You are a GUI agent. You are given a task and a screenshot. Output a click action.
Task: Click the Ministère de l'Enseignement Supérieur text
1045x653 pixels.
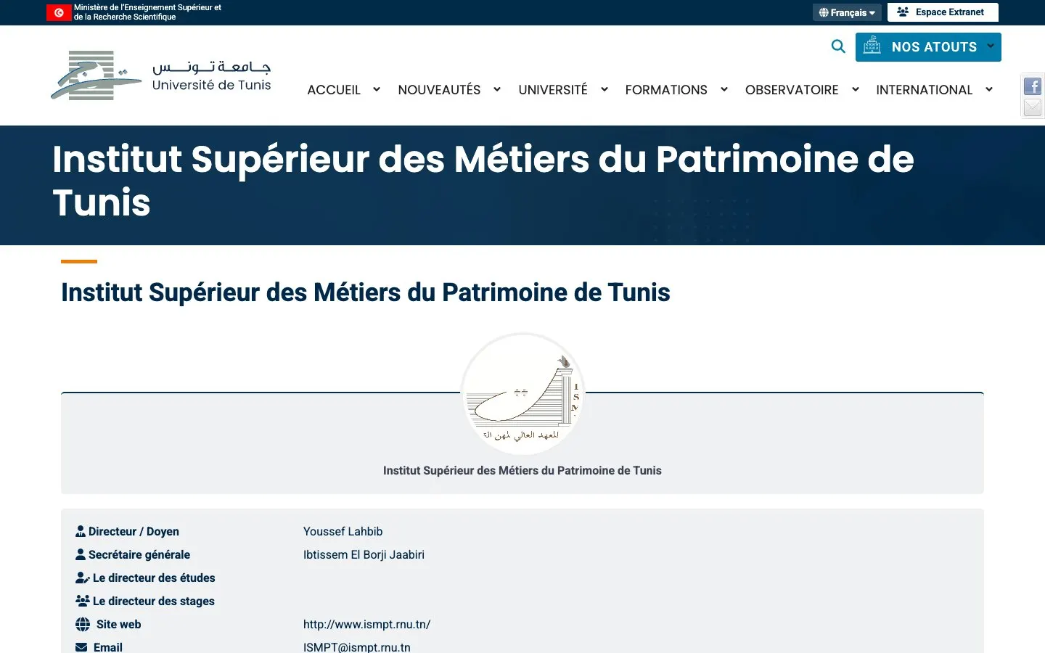(x=147, y=12)
